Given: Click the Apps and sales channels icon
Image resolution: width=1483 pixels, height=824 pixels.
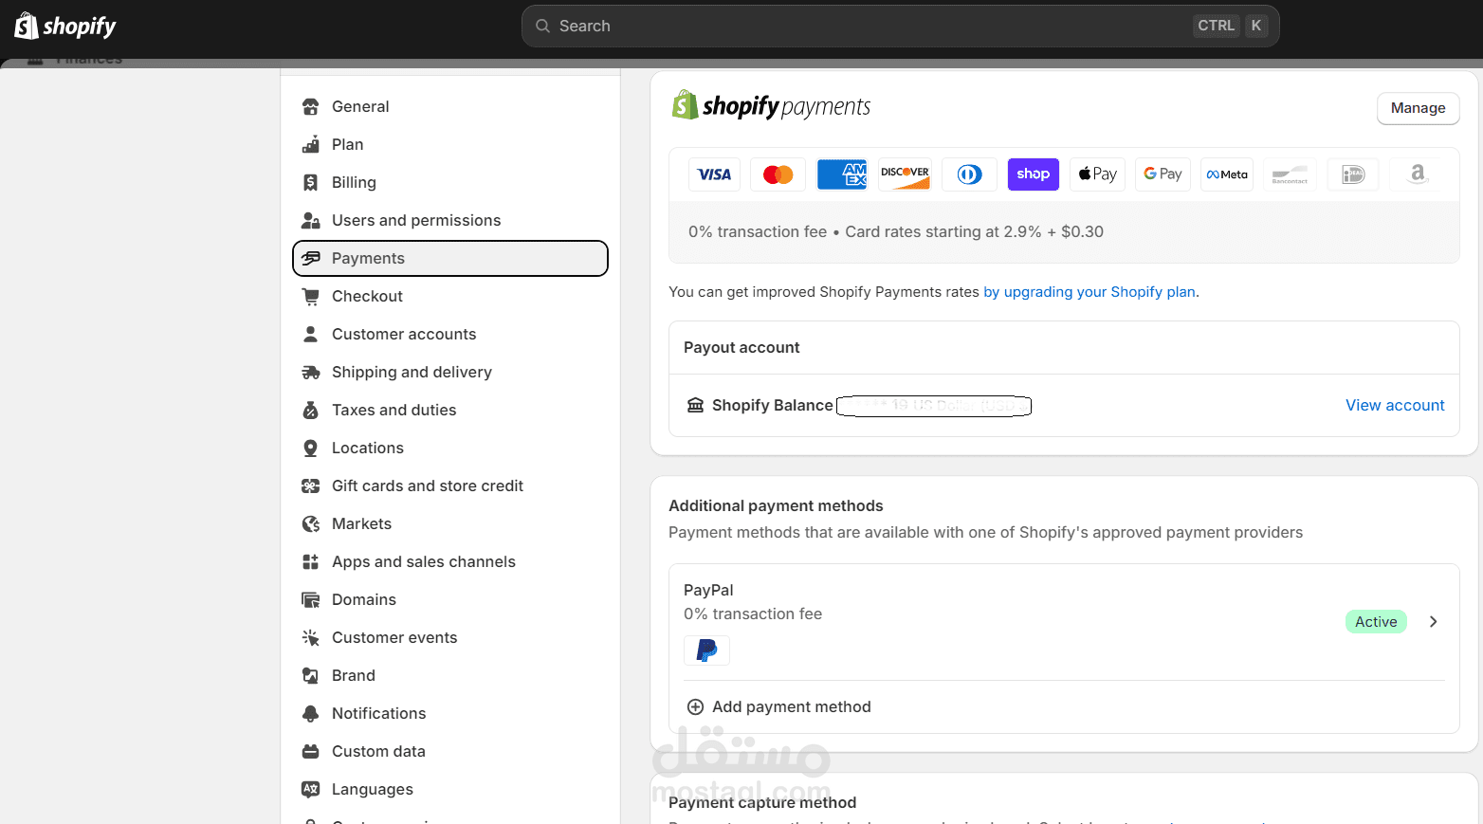Looking at the screenshot, I should point(310,561).
